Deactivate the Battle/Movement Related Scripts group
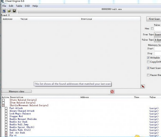The width and height of the screenshot is (161, 137). click(4, 106)
